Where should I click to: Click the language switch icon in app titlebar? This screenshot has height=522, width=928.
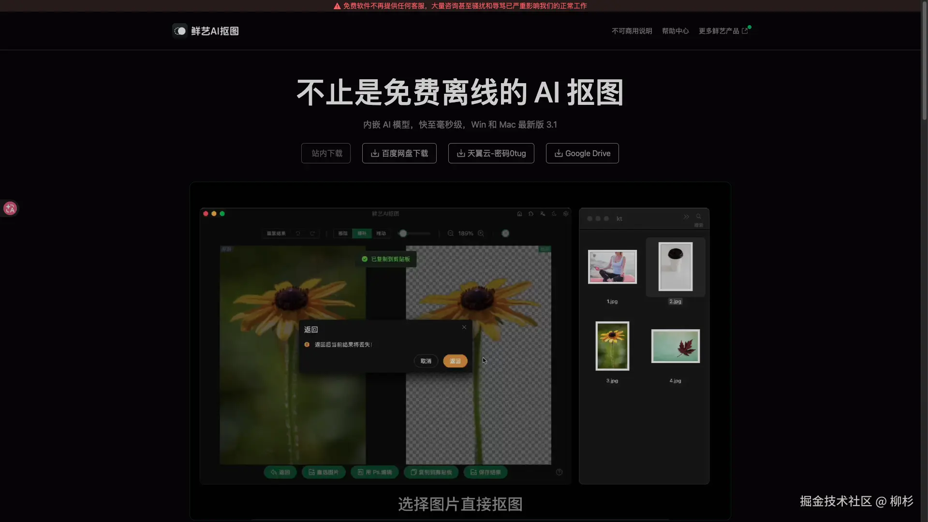pos(543,214)
